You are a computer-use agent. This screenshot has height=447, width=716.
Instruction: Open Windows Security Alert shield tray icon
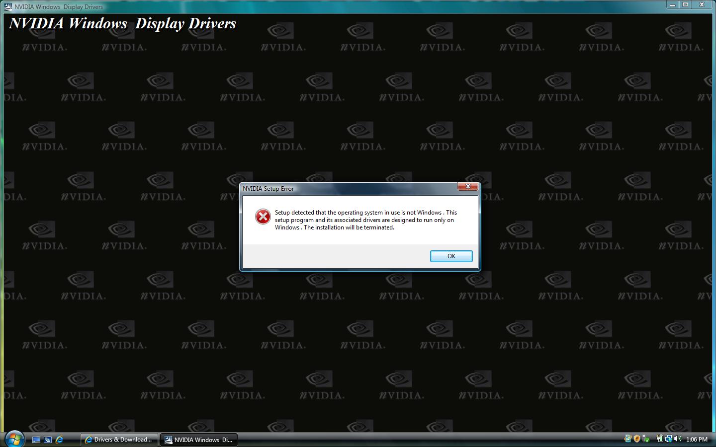[x=637, y=439]
